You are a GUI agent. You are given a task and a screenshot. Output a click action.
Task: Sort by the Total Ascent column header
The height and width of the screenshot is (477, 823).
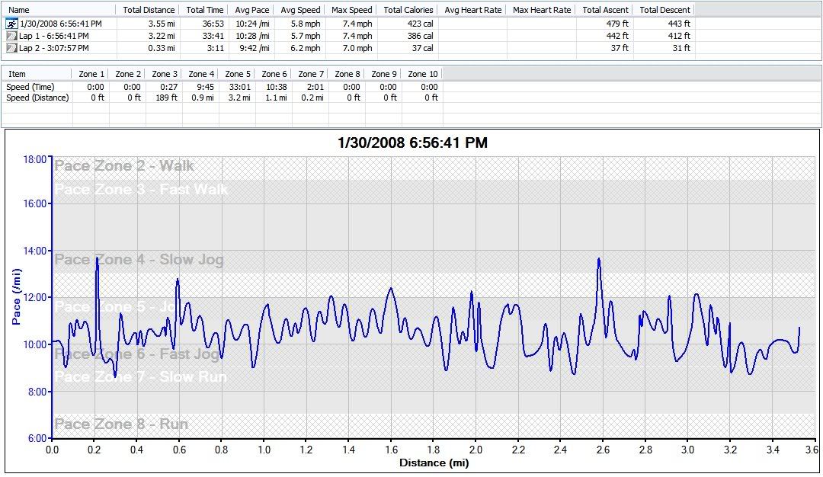click(605, 10)
